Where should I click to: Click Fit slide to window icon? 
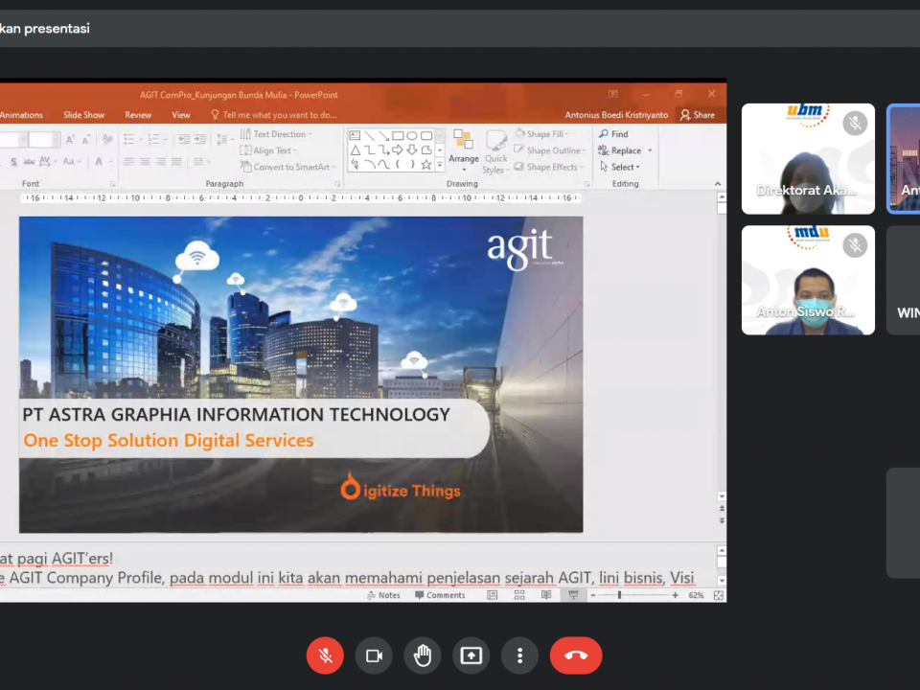tap(718, 595)
